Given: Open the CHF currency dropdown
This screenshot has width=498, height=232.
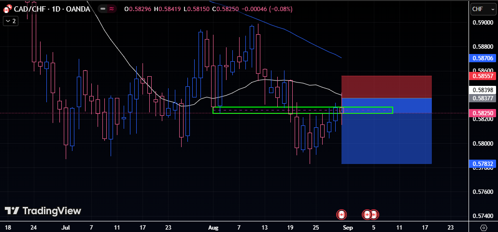Looking at the screenshot, I should pos(482,10).
